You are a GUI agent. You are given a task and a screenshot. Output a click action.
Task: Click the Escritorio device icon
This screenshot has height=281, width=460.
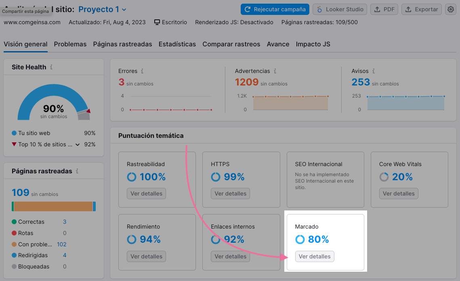pyautogui.click(x=157, y=22)
